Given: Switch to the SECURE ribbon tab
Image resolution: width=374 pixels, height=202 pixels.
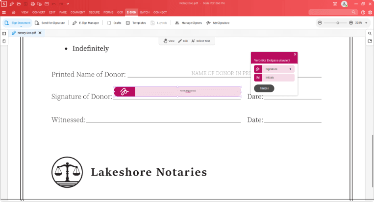Looking at the screenshot, I should click(94, 12).
